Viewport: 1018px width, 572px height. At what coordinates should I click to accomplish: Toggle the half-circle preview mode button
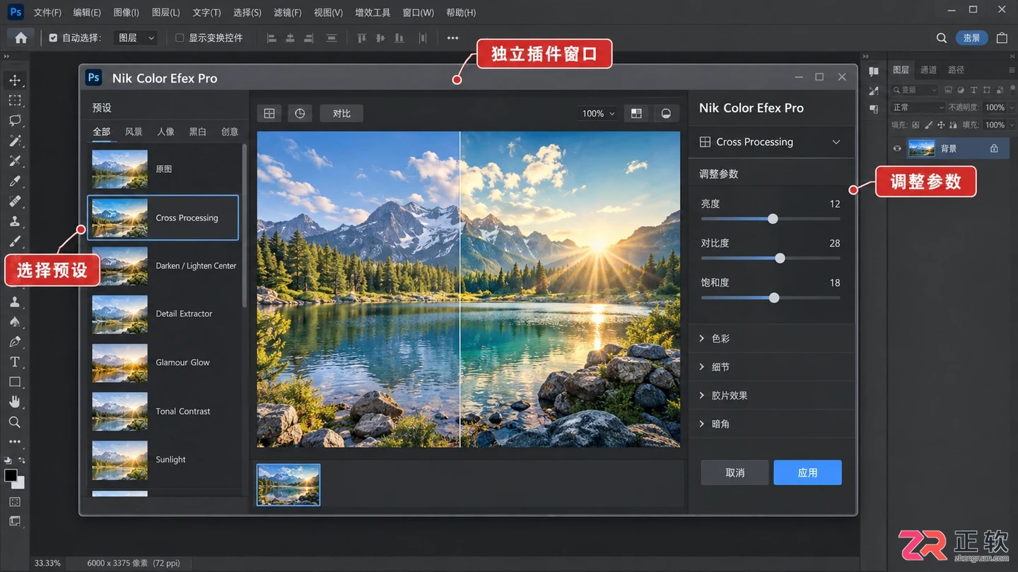(666, 113)
